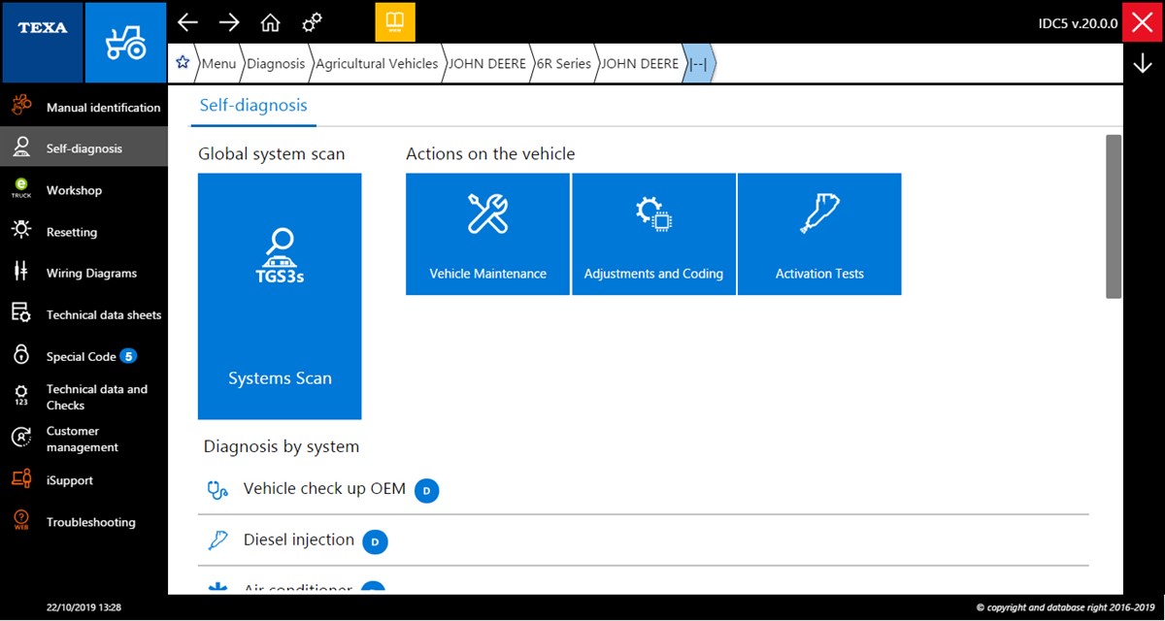Click the Customer management icon

click(x=21, y=439)
